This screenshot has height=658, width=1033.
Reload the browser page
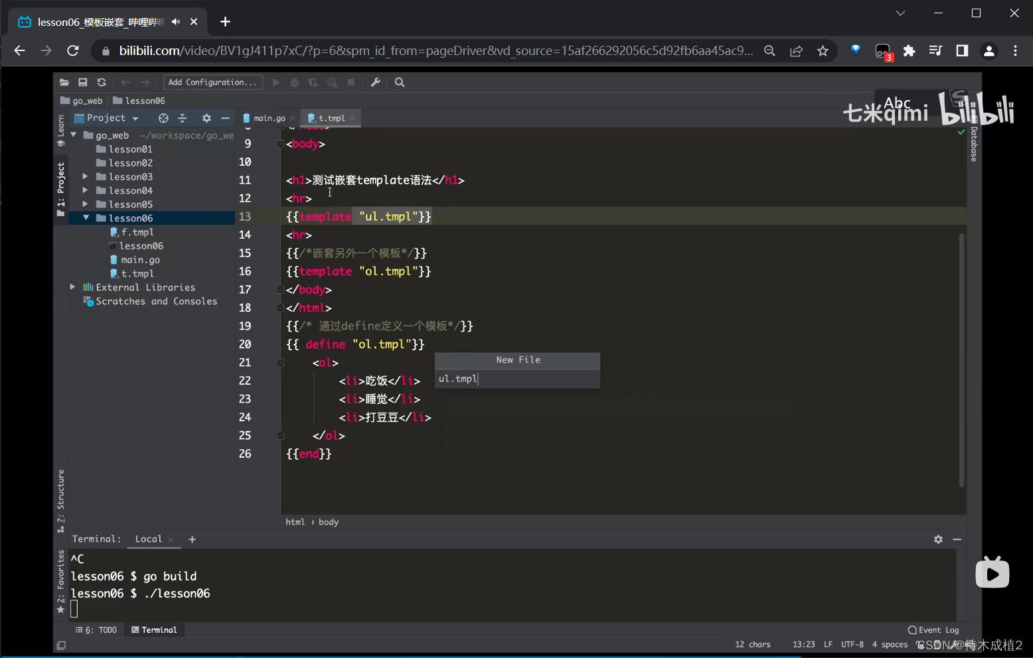click(73, 50)
